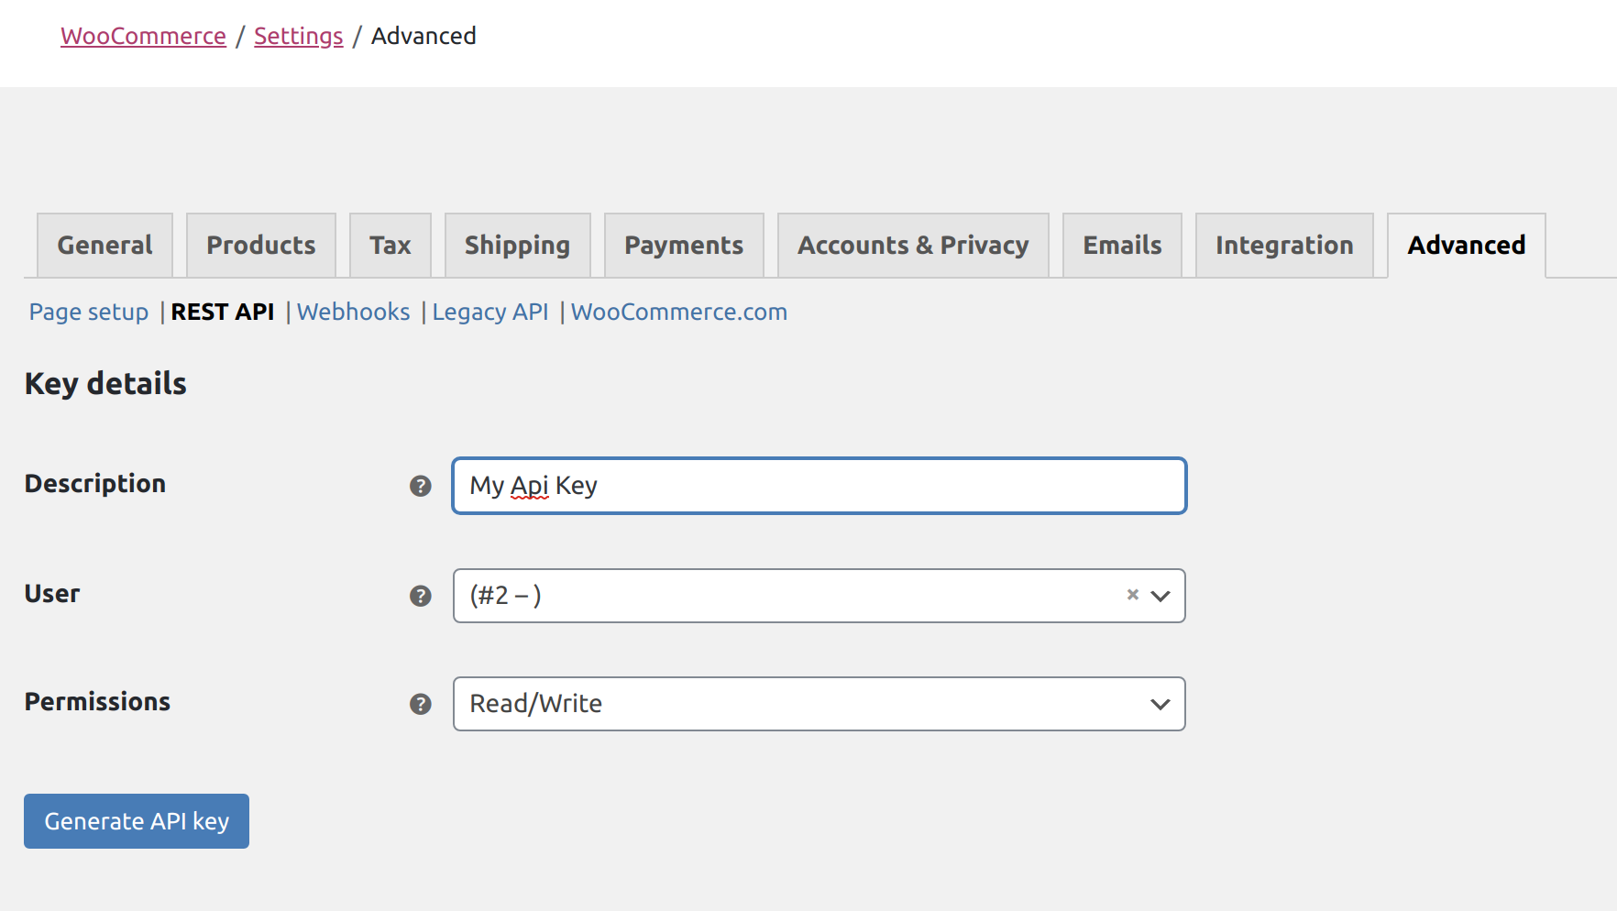Screen dimensions: 1617x911
Task: Go to the Legacy API section
Action: (x=490, y=313)
